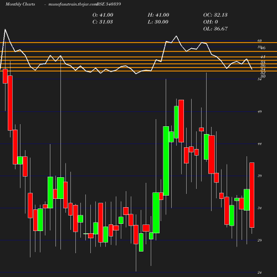
Task: Click the 46 label on right axis
Action: coord(263,48)
